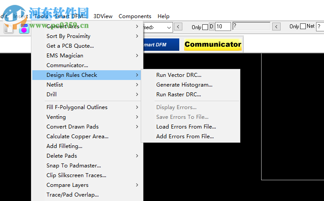
Task: Expand the Compare Layers submenu
Action: 87,185
